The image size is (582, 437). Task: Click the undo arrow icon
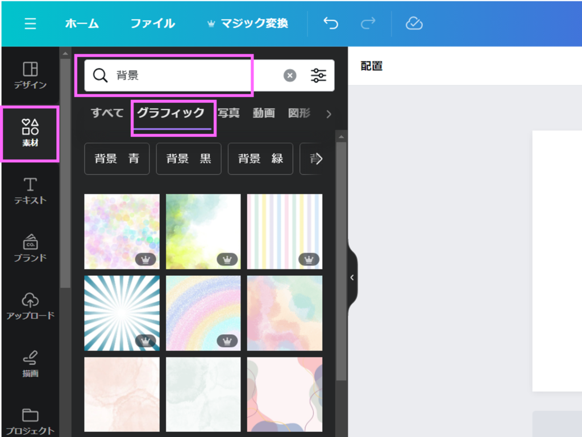point(330,23)
